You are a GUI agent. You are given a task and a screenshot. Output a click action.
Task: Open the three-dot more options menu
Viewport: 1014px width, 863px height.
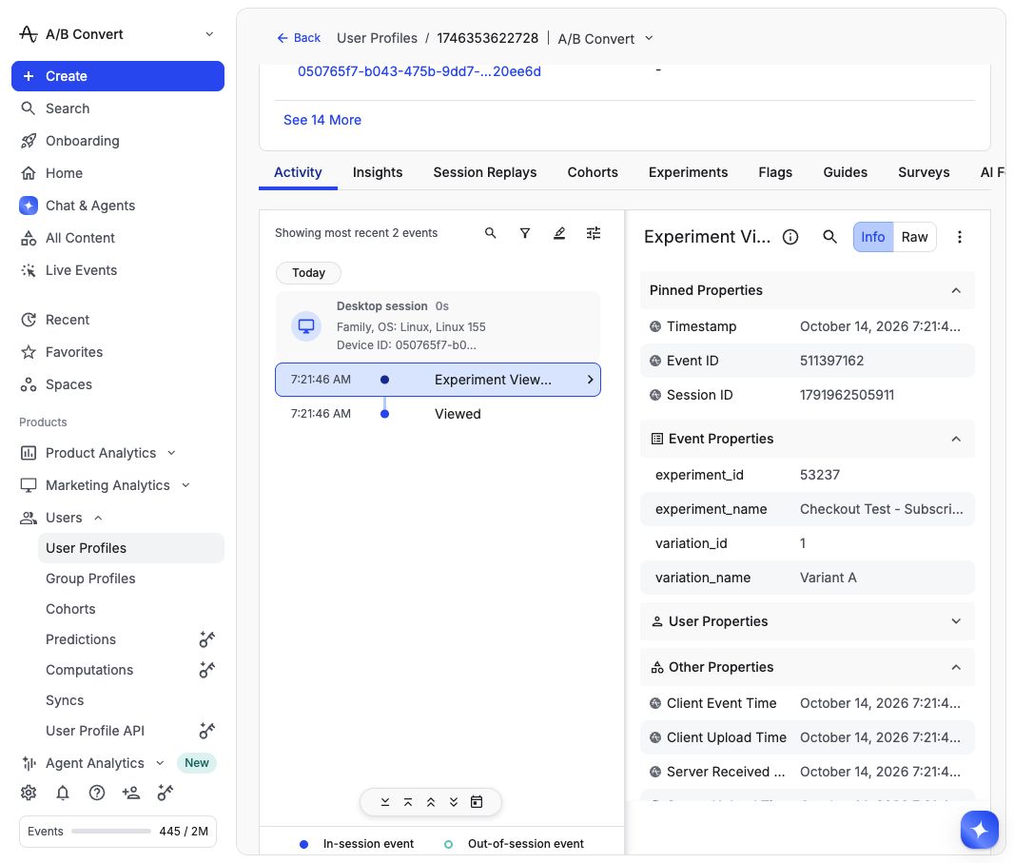(960, 237)
